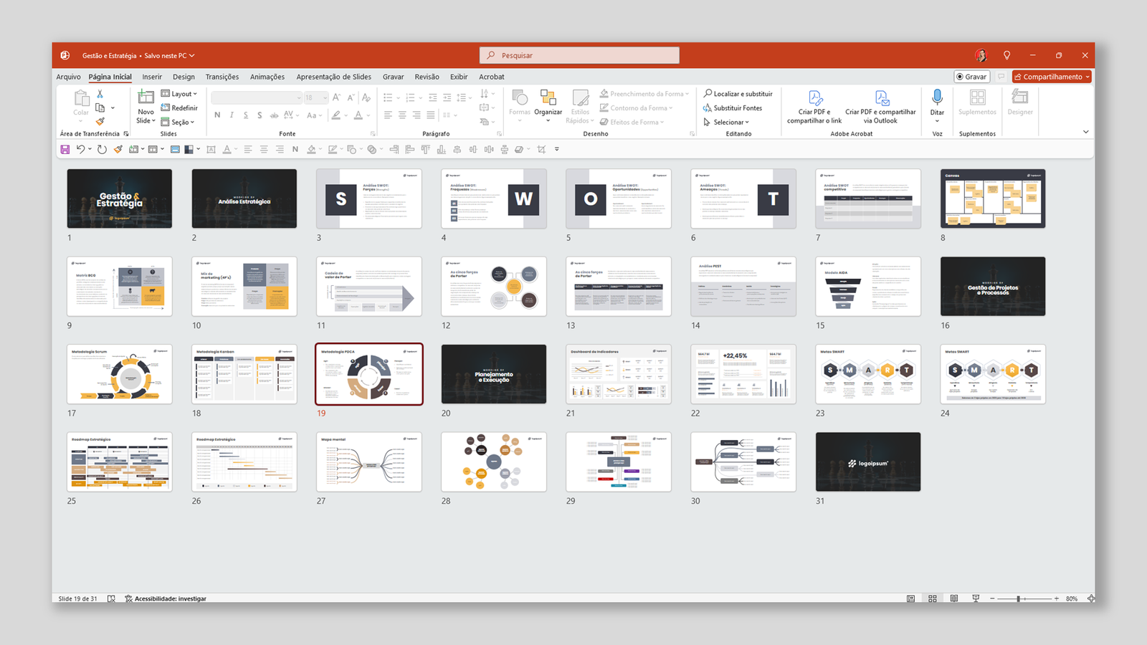Image resolution: width=1147 pixels, height=645 pixels.
Task: Switch to Apresentação de Slides tab
Action: pyautogui.click(x=334, y=77)
